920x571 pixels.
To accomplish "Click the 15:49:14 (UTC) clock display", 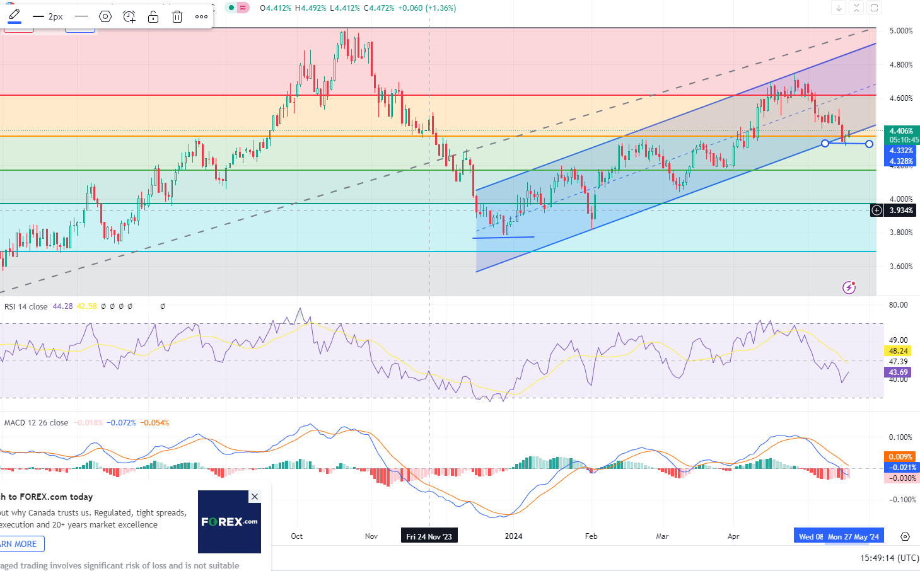I will [889, 558].
